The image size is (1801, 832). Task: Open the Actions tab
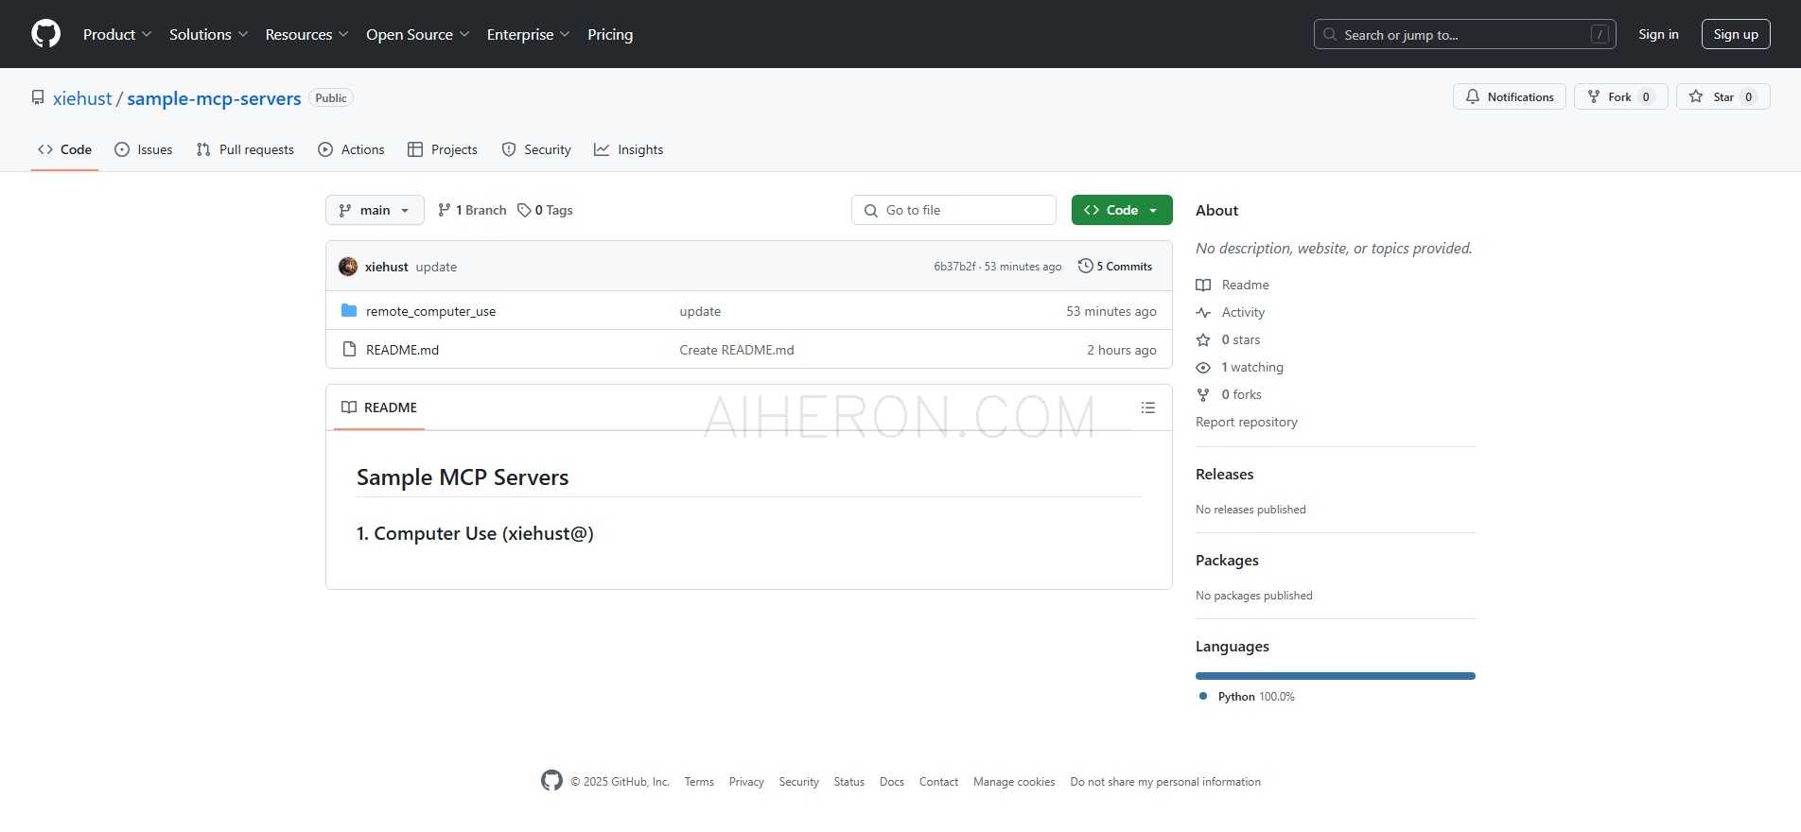(351, 149)
